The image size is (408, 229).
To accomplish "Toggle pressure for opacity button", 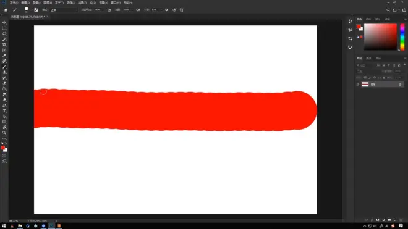I will [109, 10].
